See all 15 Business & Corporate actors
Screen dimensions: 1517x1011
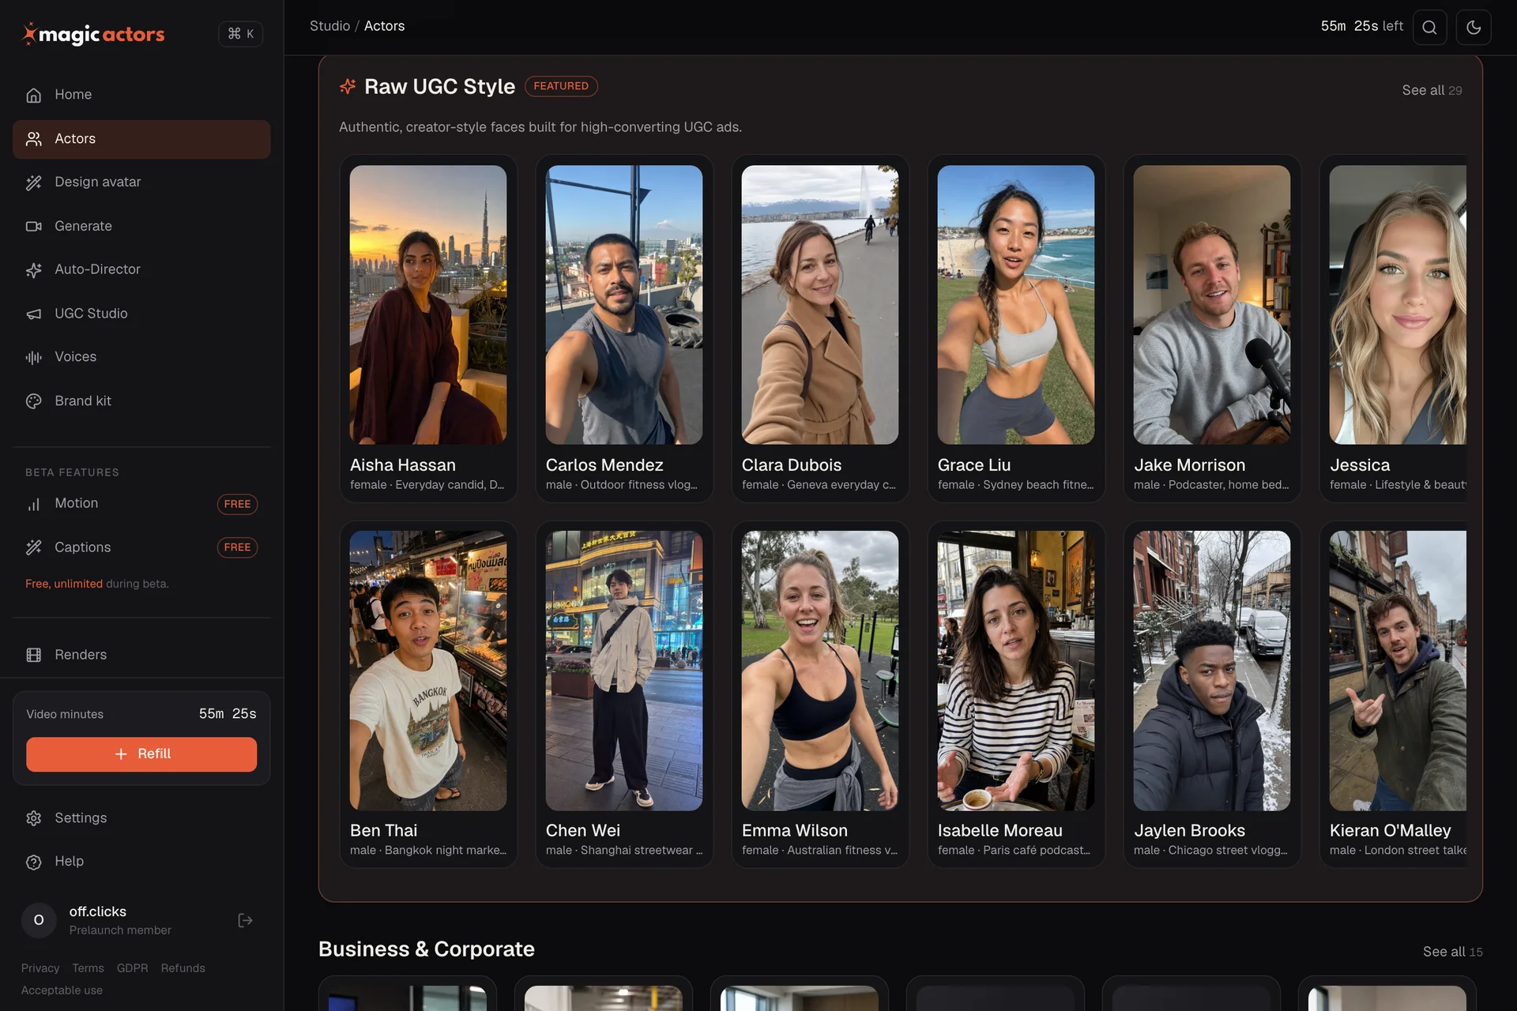pos(1452,952)
